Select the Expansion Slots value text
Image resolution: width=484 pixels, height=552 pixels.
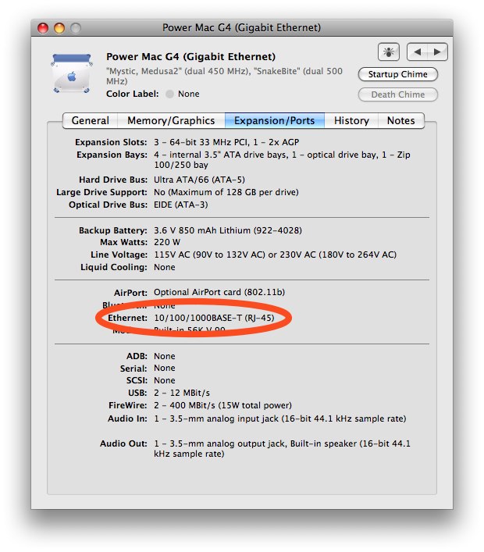226,142
